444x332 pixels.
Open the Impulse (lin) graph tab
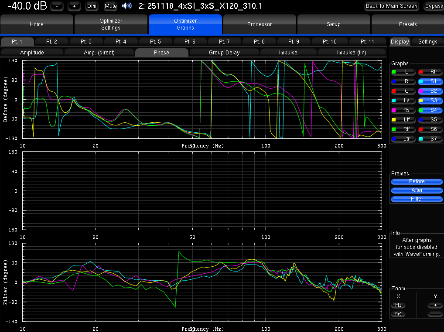pyautogui.click(x=351, y=52)
